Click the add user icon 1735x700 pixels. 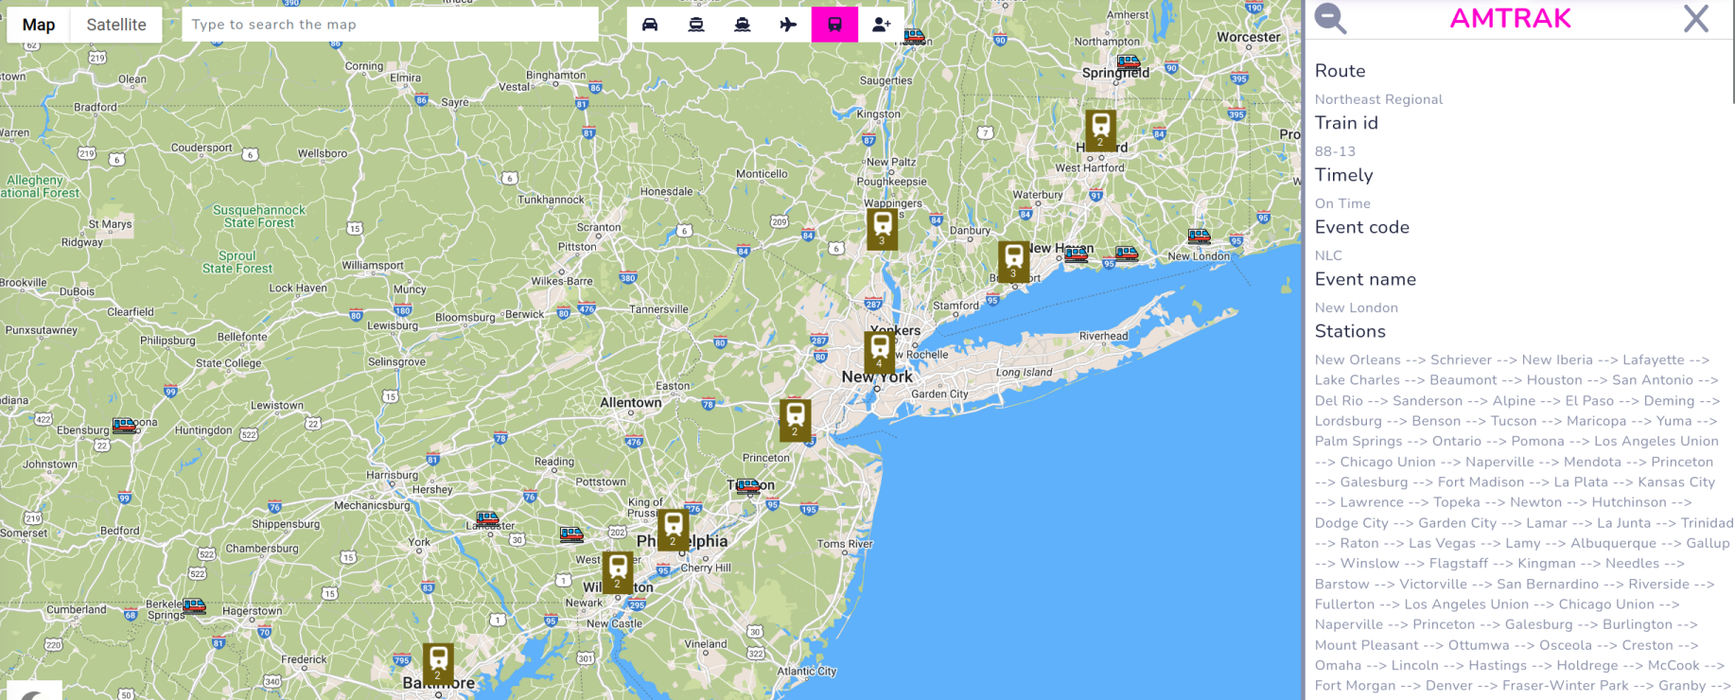(x=881, y=25)
